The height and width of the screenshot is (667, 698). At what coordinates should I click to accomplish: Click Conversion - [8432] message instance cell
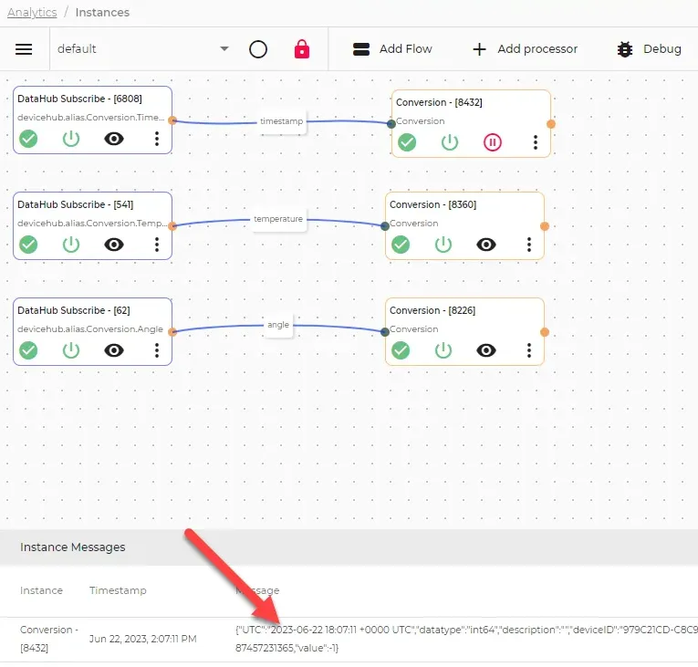[49, 639]
